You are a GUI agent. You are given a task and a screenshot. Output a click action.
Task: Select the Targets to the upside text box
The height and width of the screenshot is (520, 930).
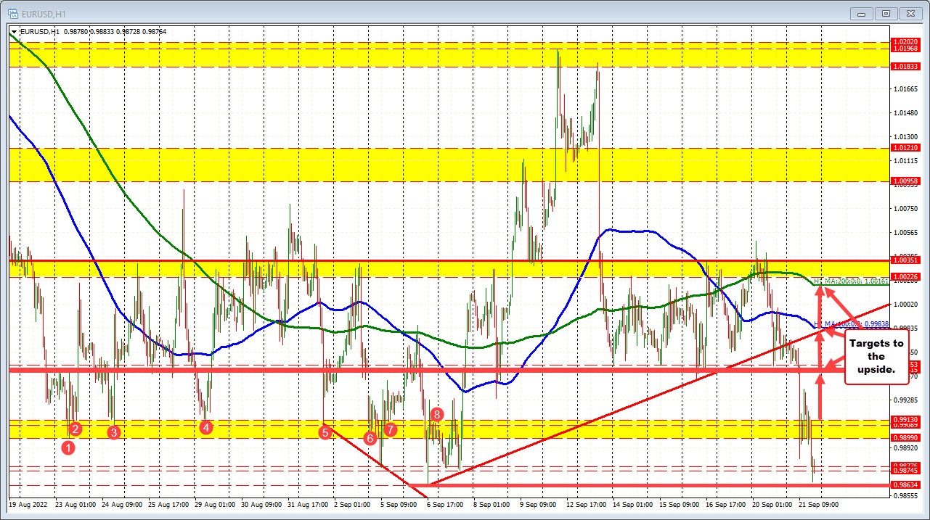(x=876, y=357)
